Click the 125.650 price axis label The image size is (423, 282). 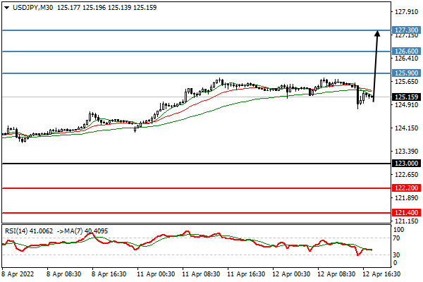click(406, 82)
